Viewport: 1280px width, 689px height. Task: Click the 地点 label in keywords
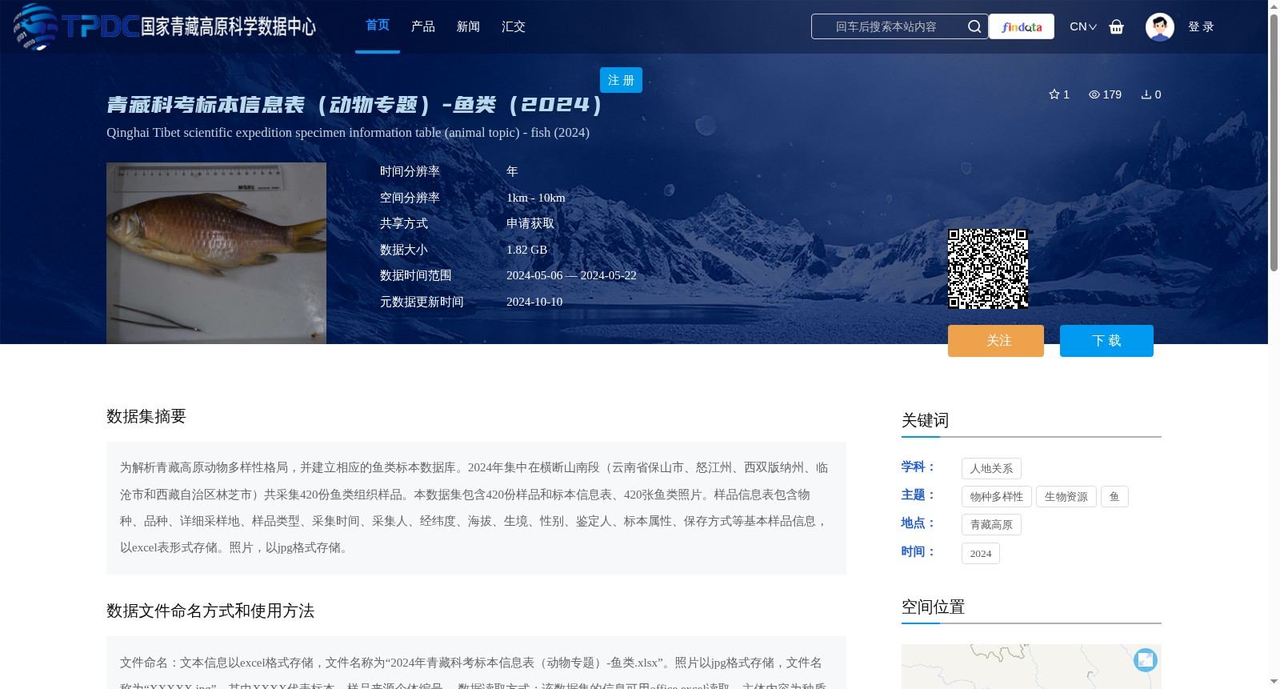[918, 523]
